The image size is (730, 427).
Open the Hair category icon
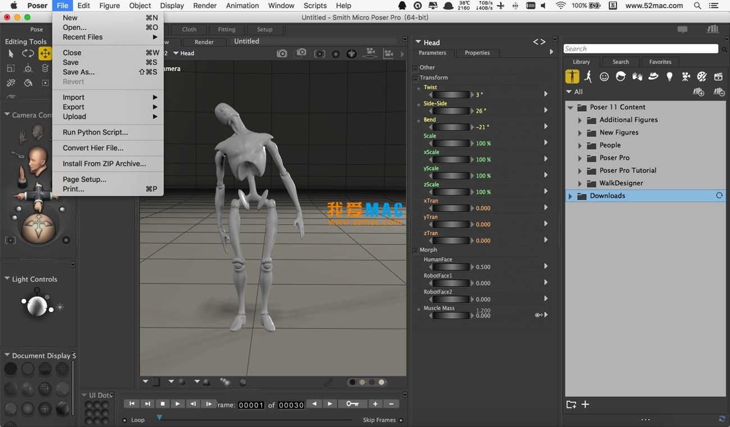click(620, 76)
